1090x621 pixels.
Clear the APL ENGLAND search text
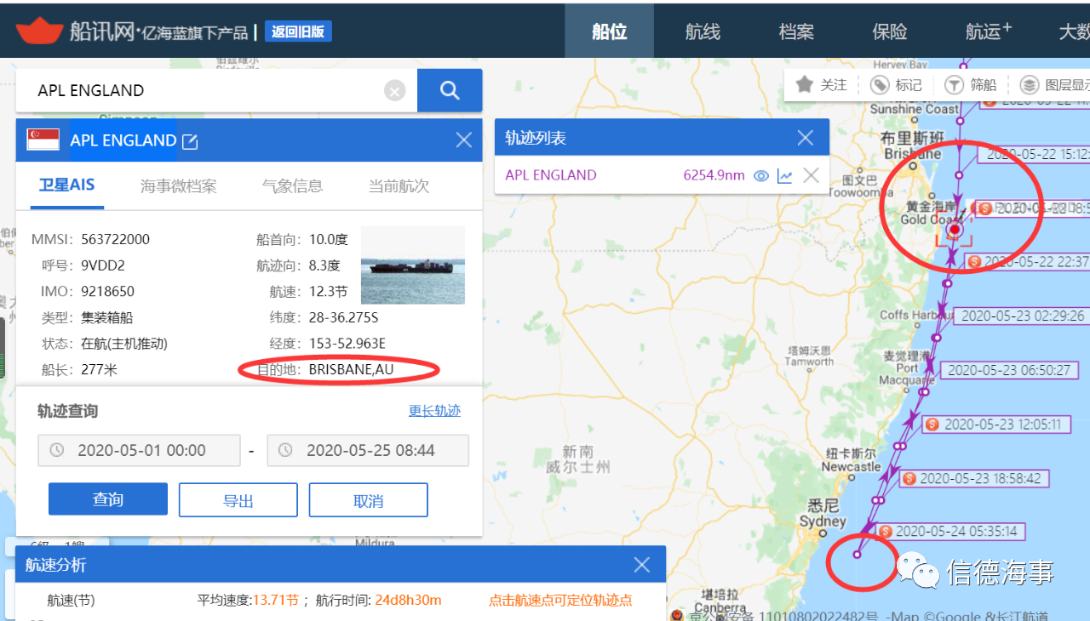click(x=394, y=91)
